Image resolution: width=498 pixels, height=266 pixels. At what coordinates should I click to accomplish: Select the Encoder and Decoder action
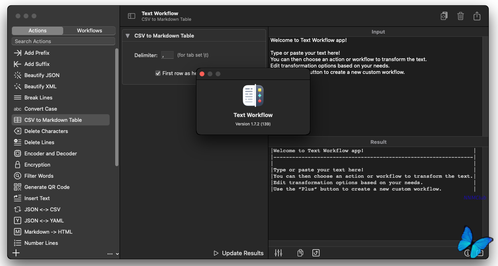click(x=60, y=153)
